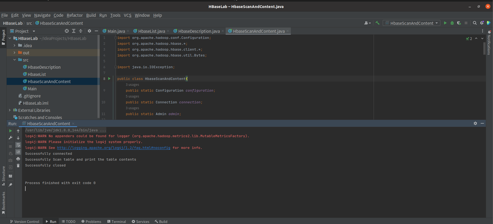The width and height of the screenshot is (493, 224).
Task: Open the code with me user icon
Action: click(x=367, y=23)
